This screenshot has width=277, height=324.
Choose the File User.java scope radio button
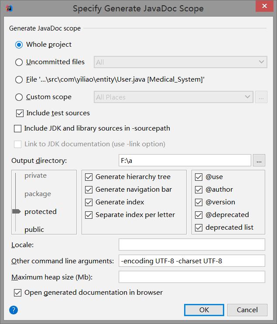[19, 79]
